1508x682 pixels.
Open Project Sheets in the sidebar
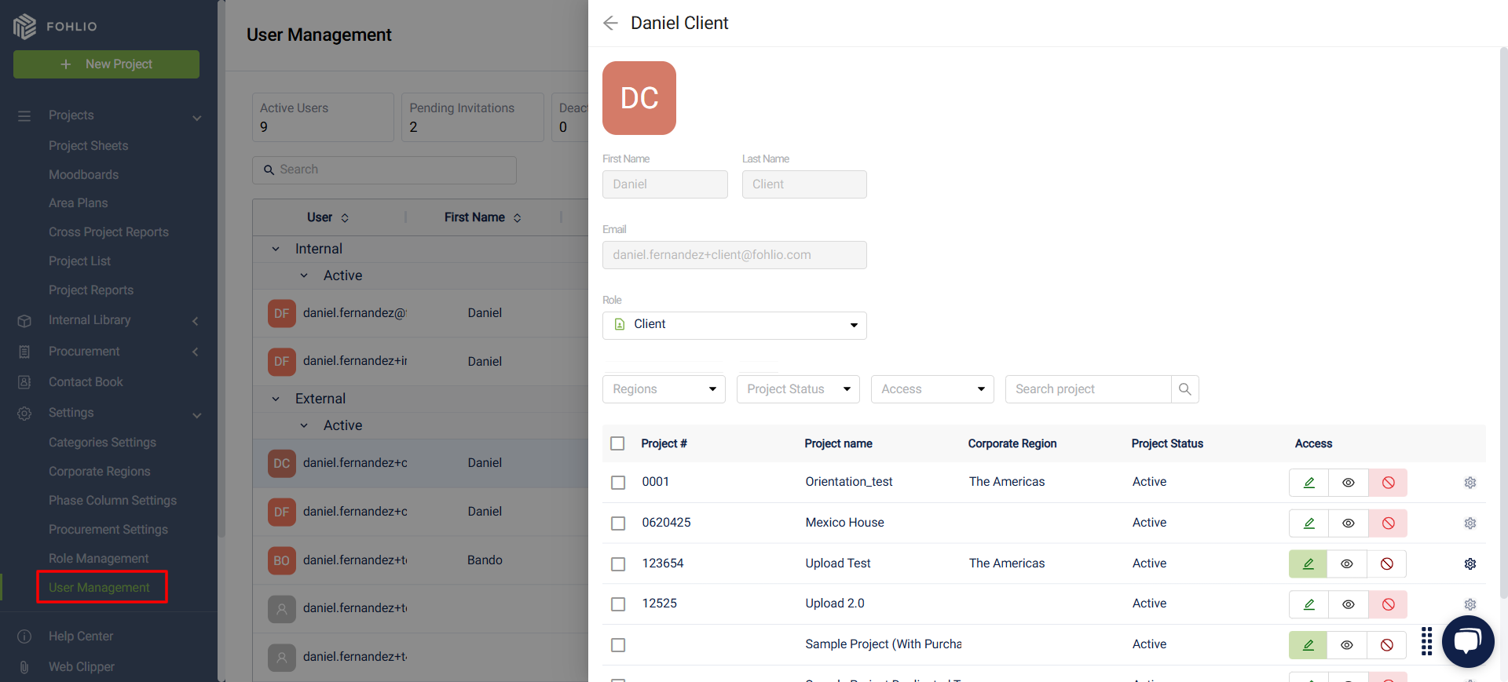tap(88, 146)
